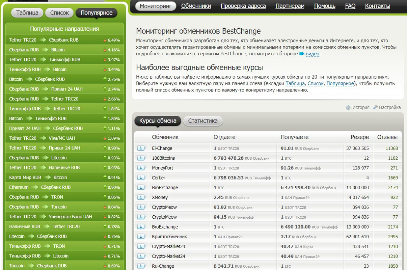This screenshot has width=407, height=270.
Task: Click Ru-Change exchanger name
Action: tap(163, 266)
